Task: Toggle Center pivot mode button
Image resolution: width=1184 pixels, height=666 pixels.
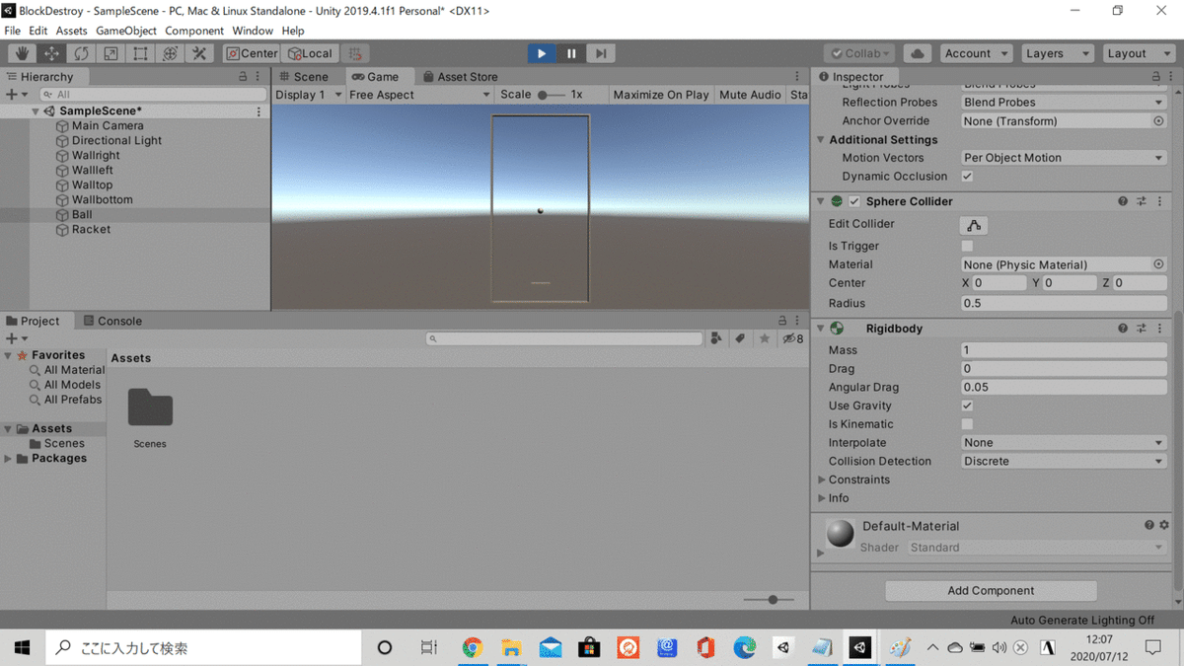Action: click(x=253, y=53)
